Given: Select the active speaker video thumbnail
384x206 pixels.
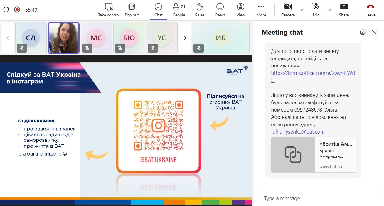Looking at the screenshot, I should point(64,38).
